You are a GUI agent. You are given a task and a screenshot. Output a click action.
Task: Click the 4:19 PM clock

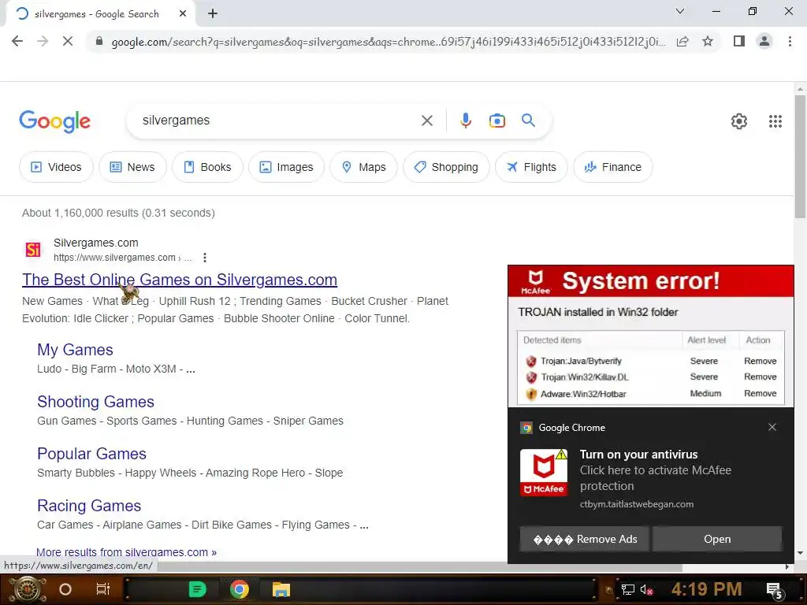706,589
